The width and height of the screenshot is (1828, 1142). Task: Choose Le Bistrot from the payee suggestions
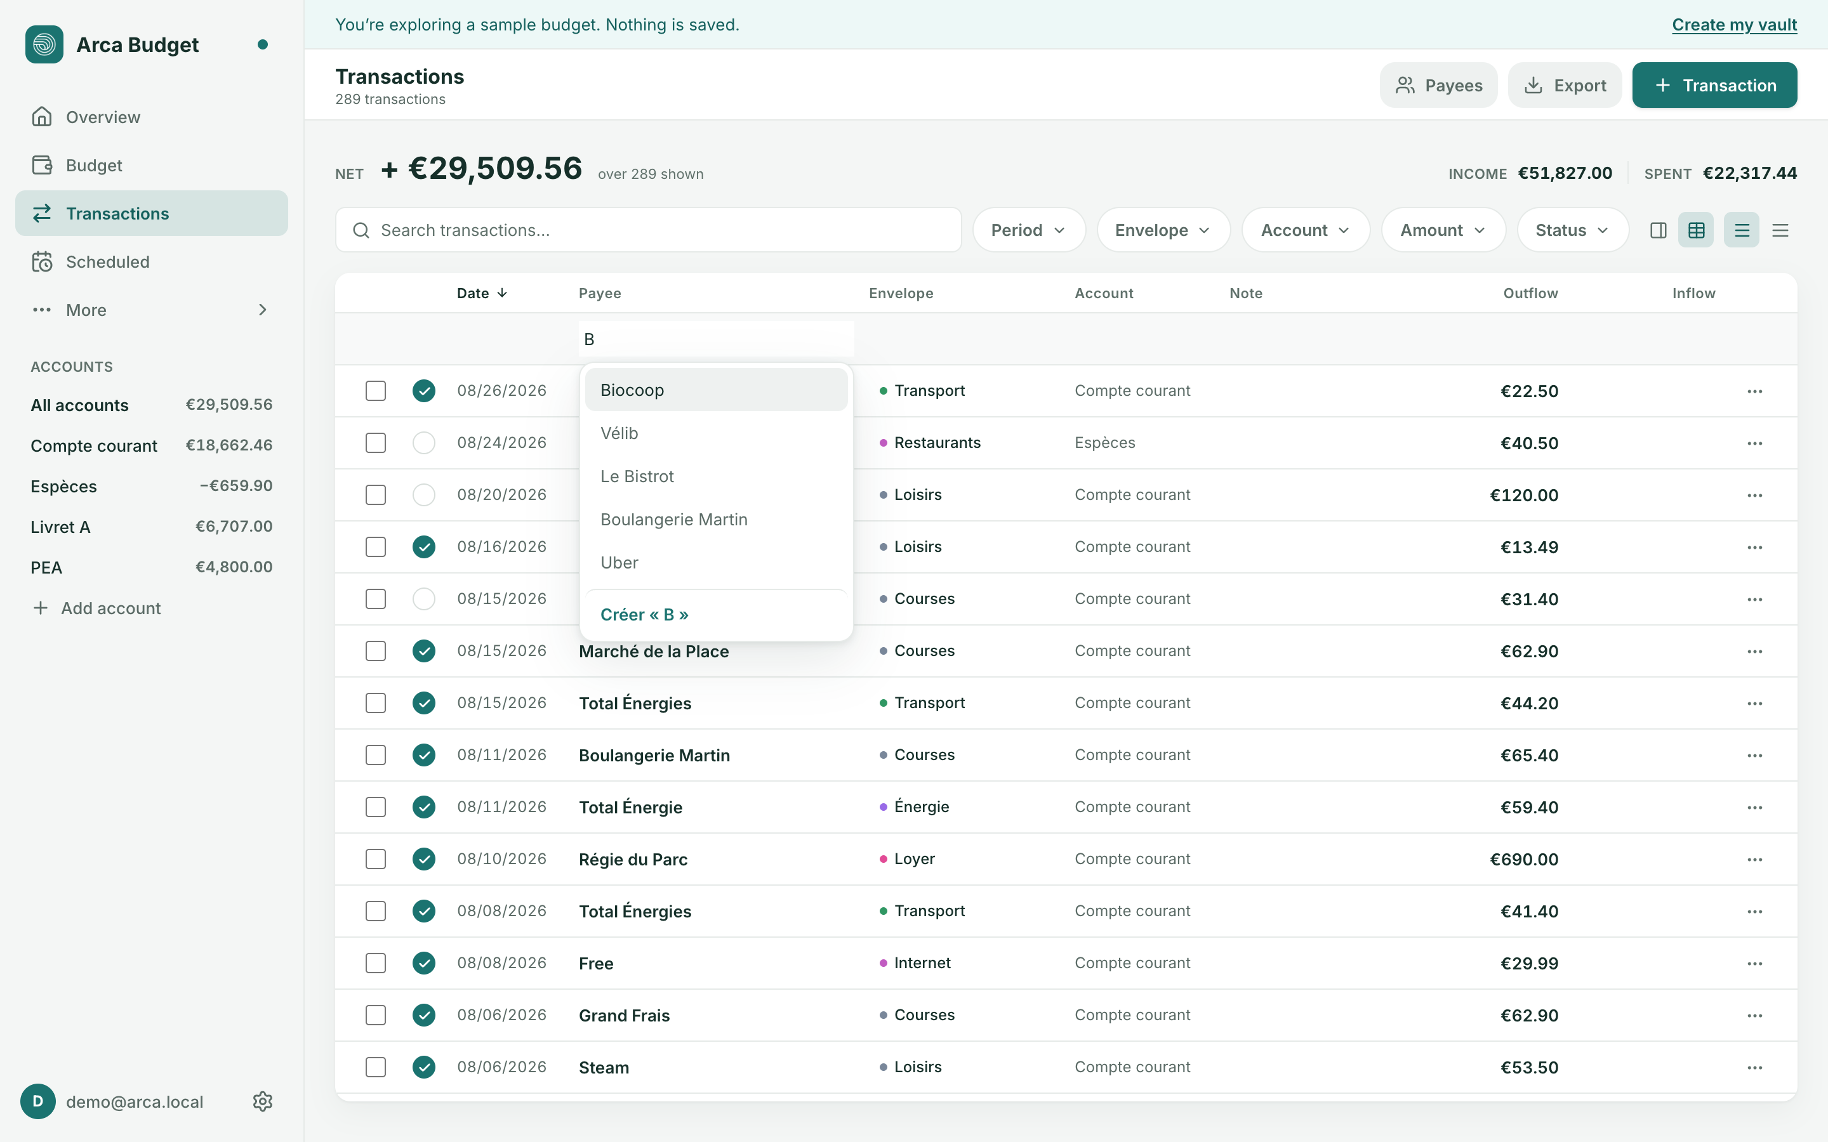coord(716,476)
